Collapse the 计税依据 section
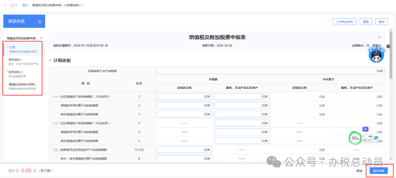 (x=50, y=60)
